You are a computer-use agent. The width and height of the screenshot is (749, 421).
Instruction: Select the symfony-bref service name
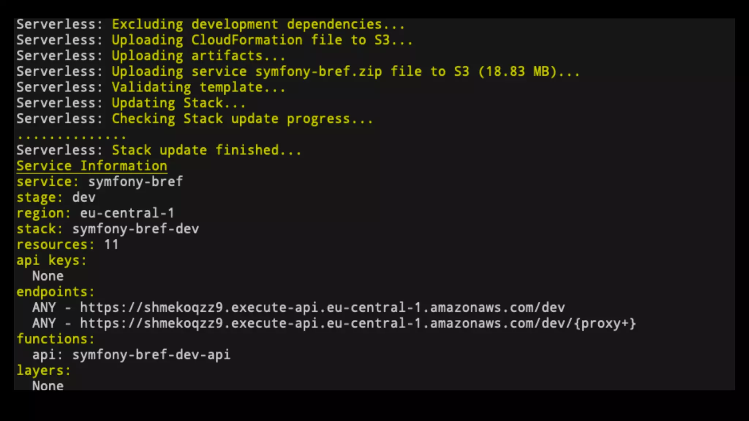[x=135, y=182]
